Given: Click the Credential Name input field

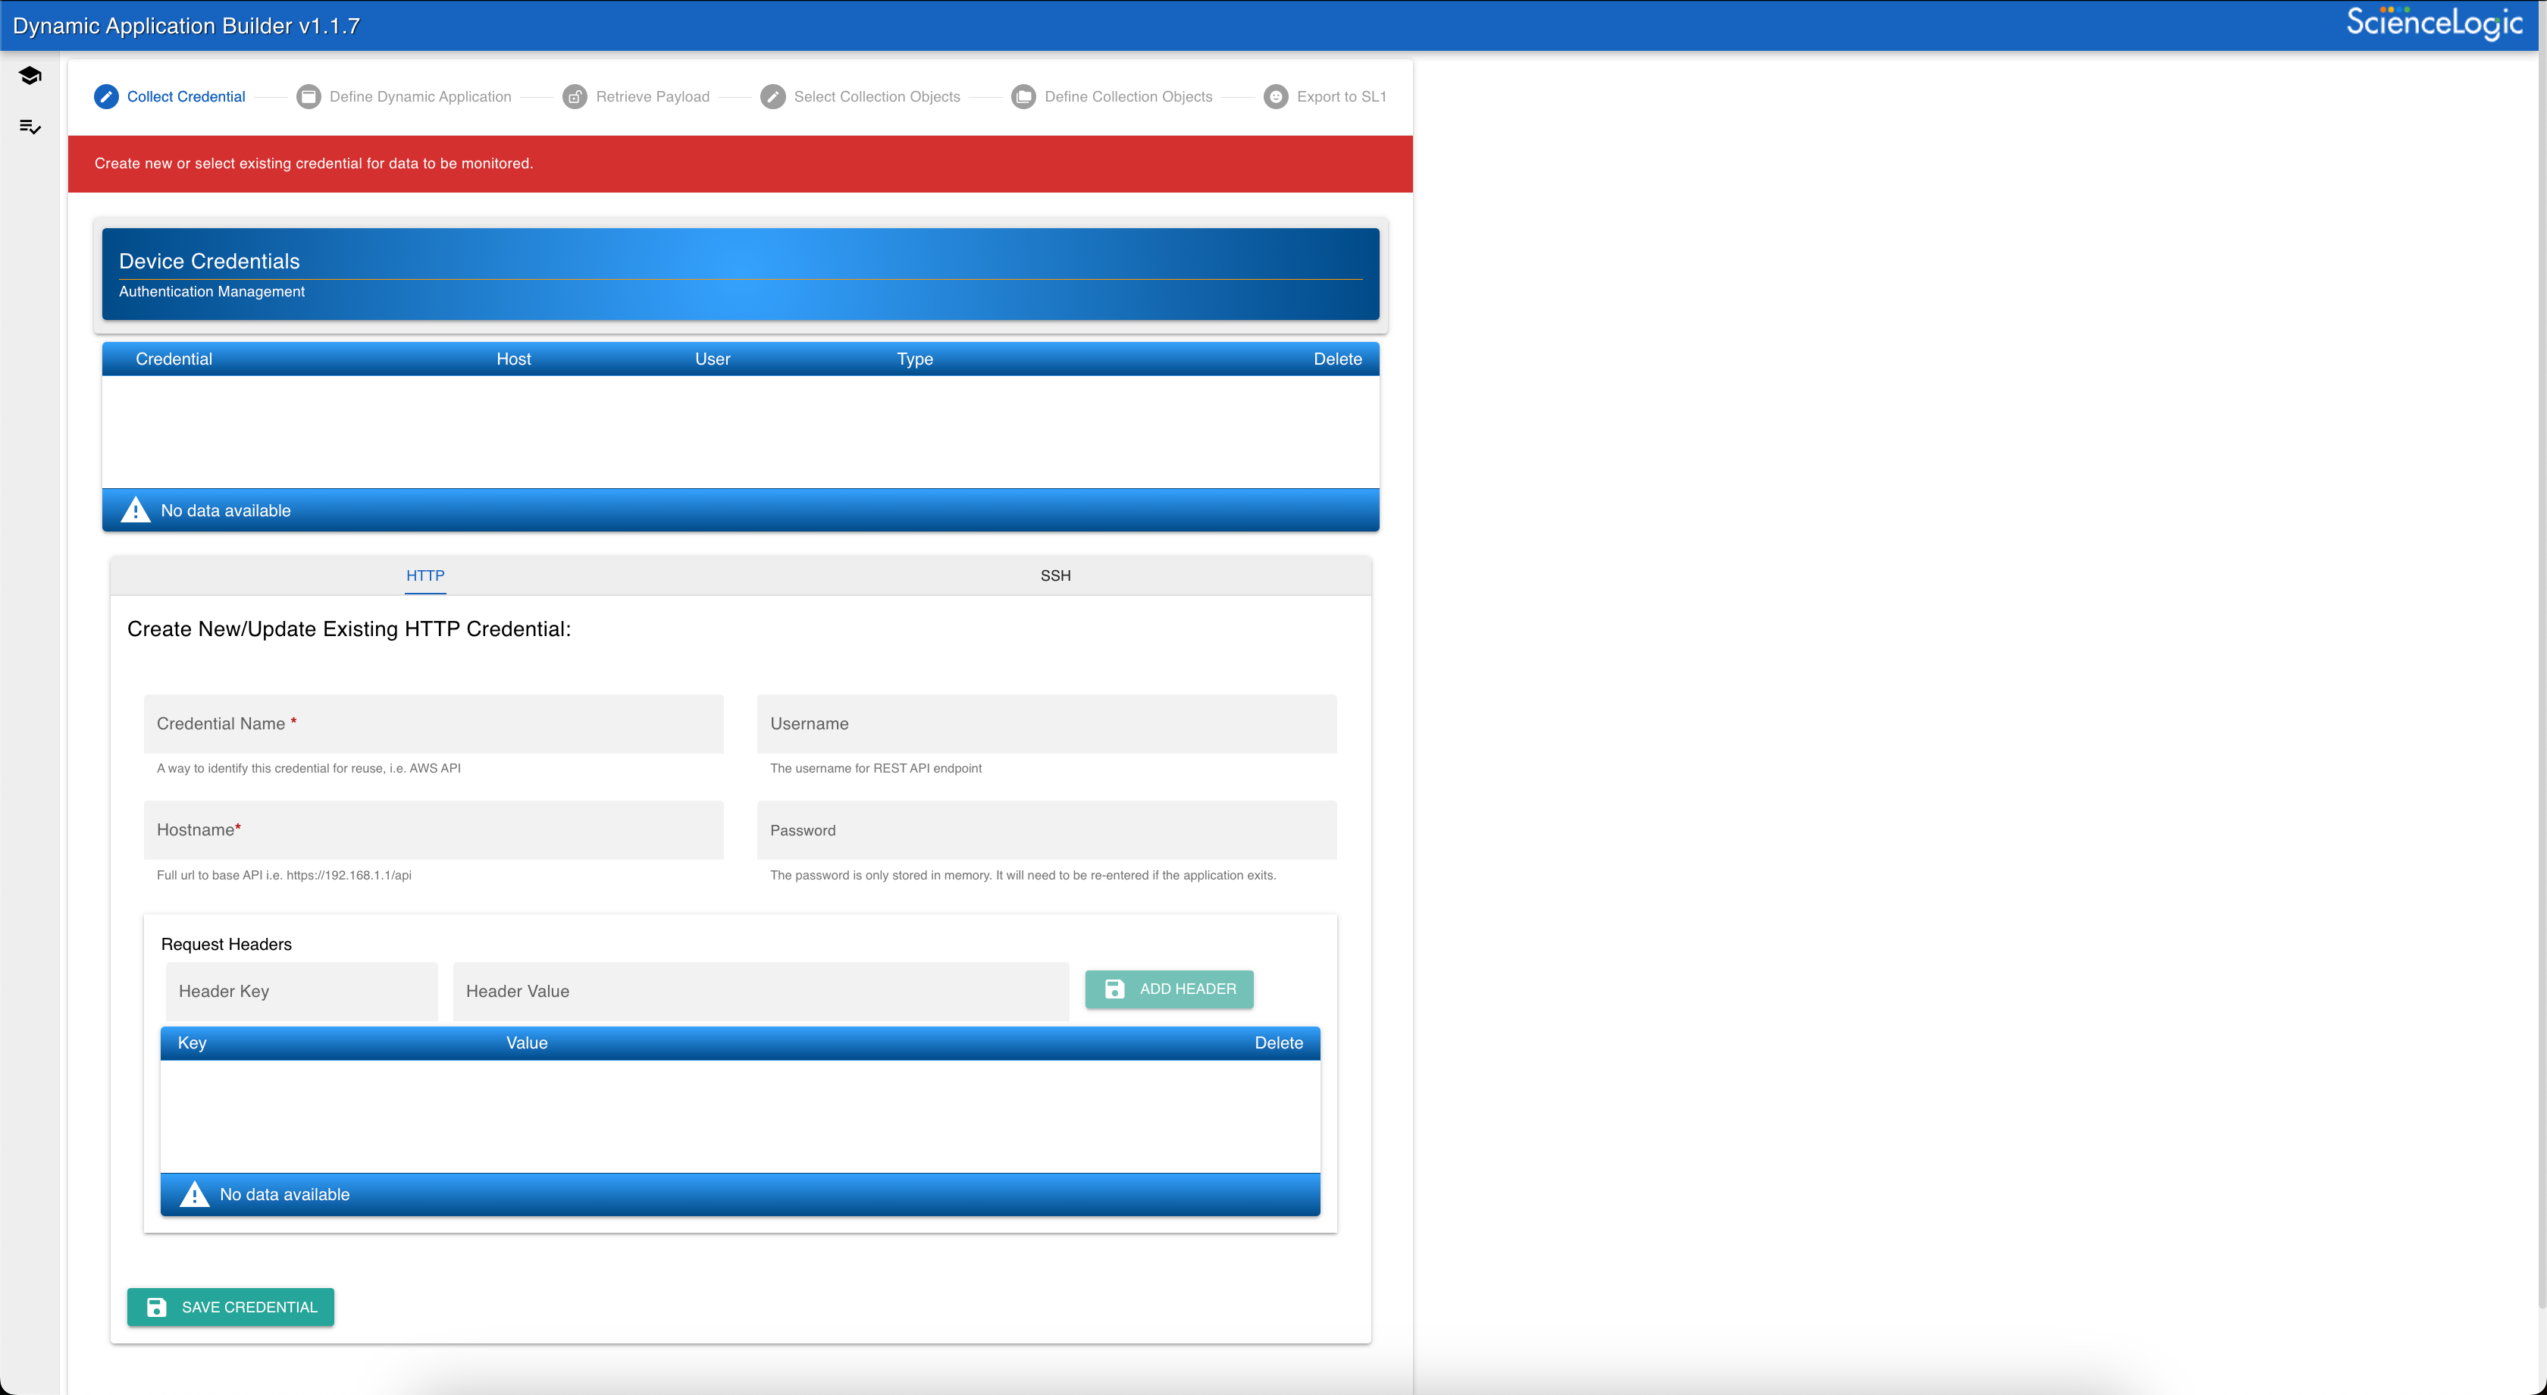Looking at the screenshot, I should (x=434, y=723).
